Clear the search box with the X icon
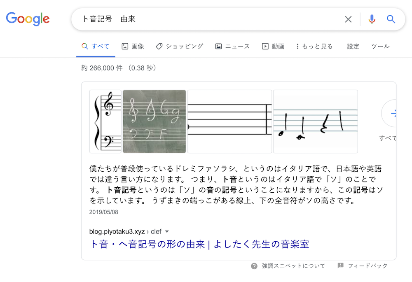The image size is (412, 282). 348,19
